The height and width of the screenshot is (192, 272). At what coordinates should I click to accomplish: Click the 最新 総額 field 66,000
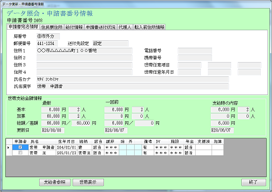[51, 123]
